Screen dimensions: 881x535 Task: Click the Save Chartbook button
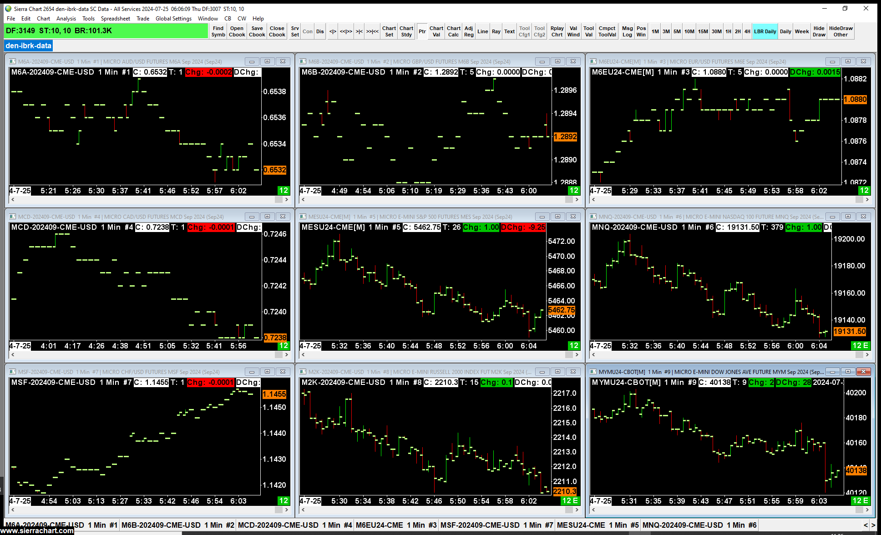257,31
